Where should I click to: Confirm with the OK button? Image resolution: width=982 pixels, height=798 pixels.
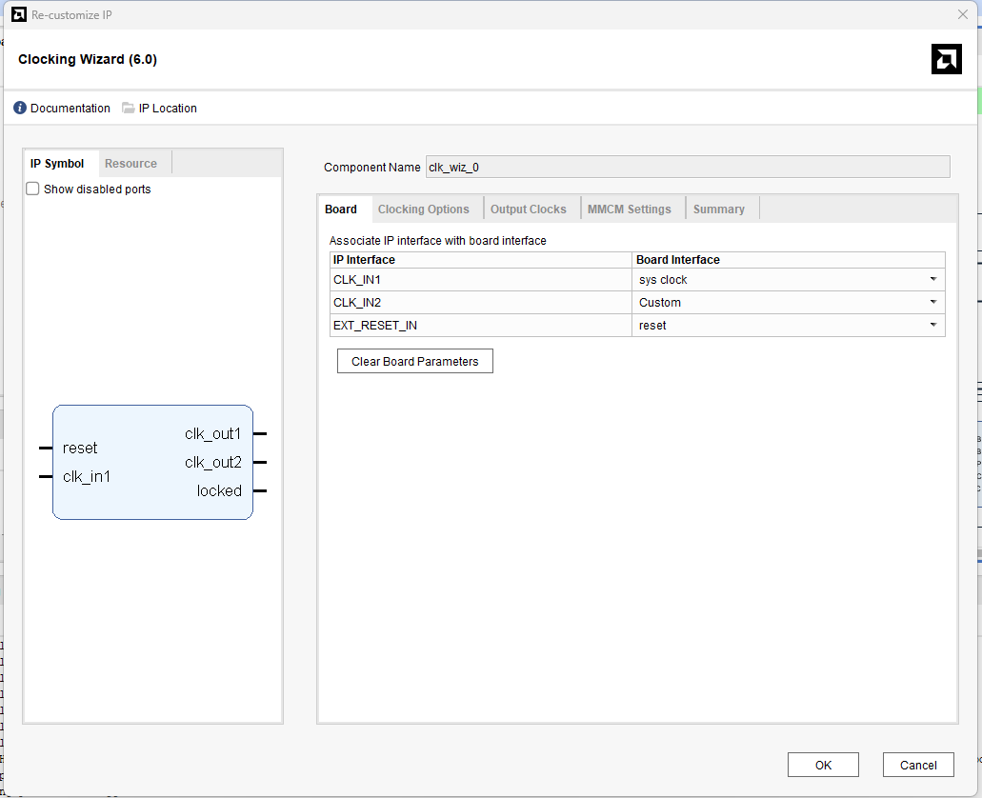coord(823,765)
